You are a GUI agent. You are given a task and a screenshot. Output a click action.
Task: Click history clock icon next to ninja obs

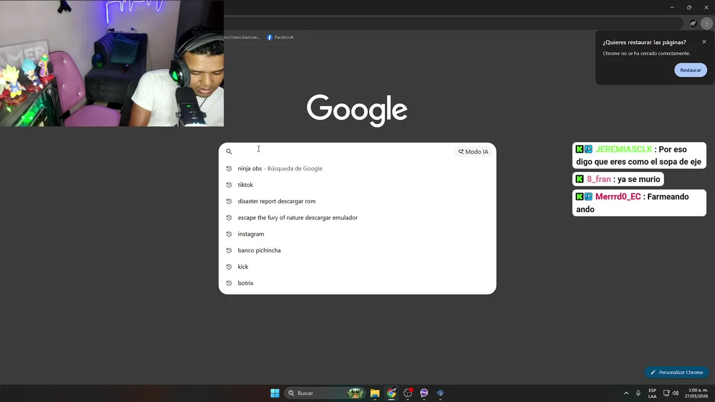pos(228,169)
